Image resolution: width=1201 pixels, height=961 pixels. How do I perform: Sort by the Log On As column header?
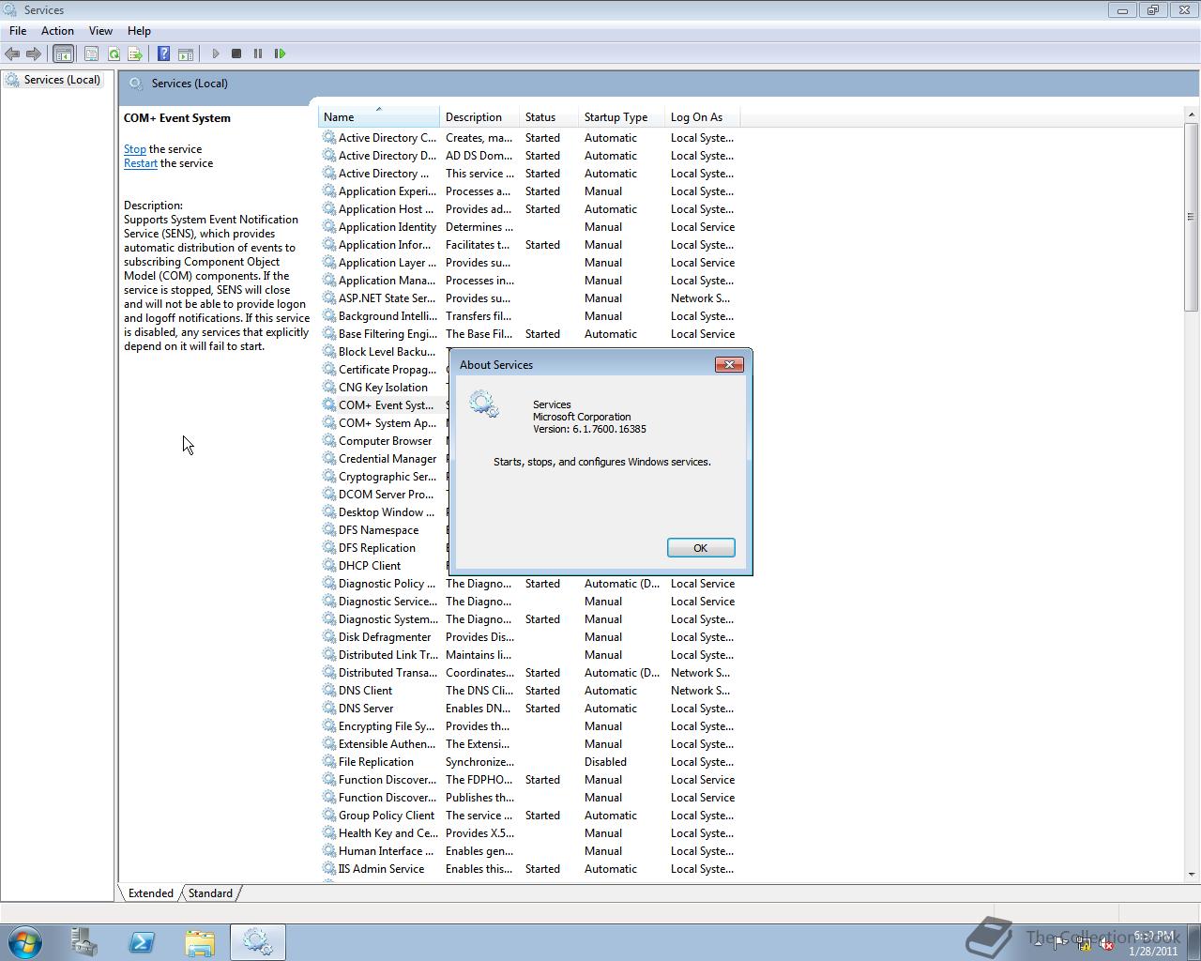tap(703, 117)
